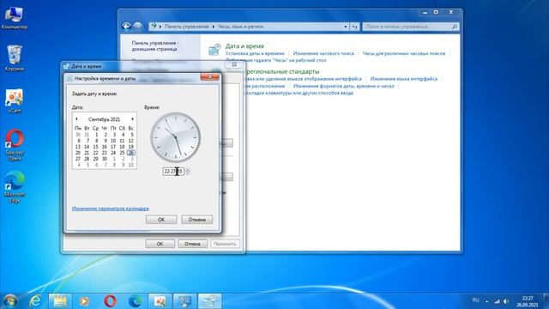The image size is (549, 309).
Task: Switch to Date and Time taskbar button
Action: click(209, 301)
